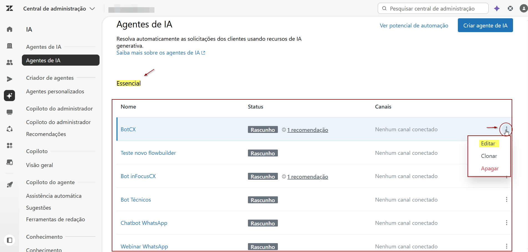528x252 pixels.
Task: Open Recomendações in the sidebar
Action: click(46, 134)
